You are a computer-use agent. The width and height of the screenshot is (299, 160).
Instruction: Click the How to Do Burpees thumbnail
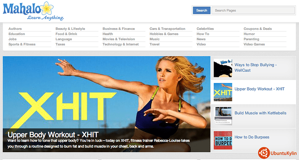(x=223, y=140)
